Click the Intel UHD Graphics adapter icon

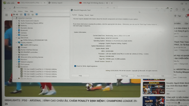pos(22,45)
